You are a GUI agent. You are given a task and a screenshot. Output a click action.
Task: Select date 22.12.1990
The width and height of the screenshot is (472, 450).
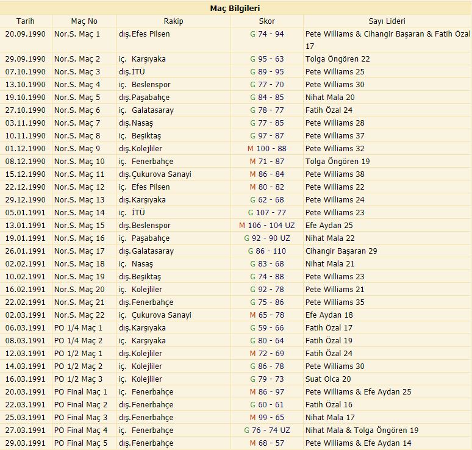[25, 187]
